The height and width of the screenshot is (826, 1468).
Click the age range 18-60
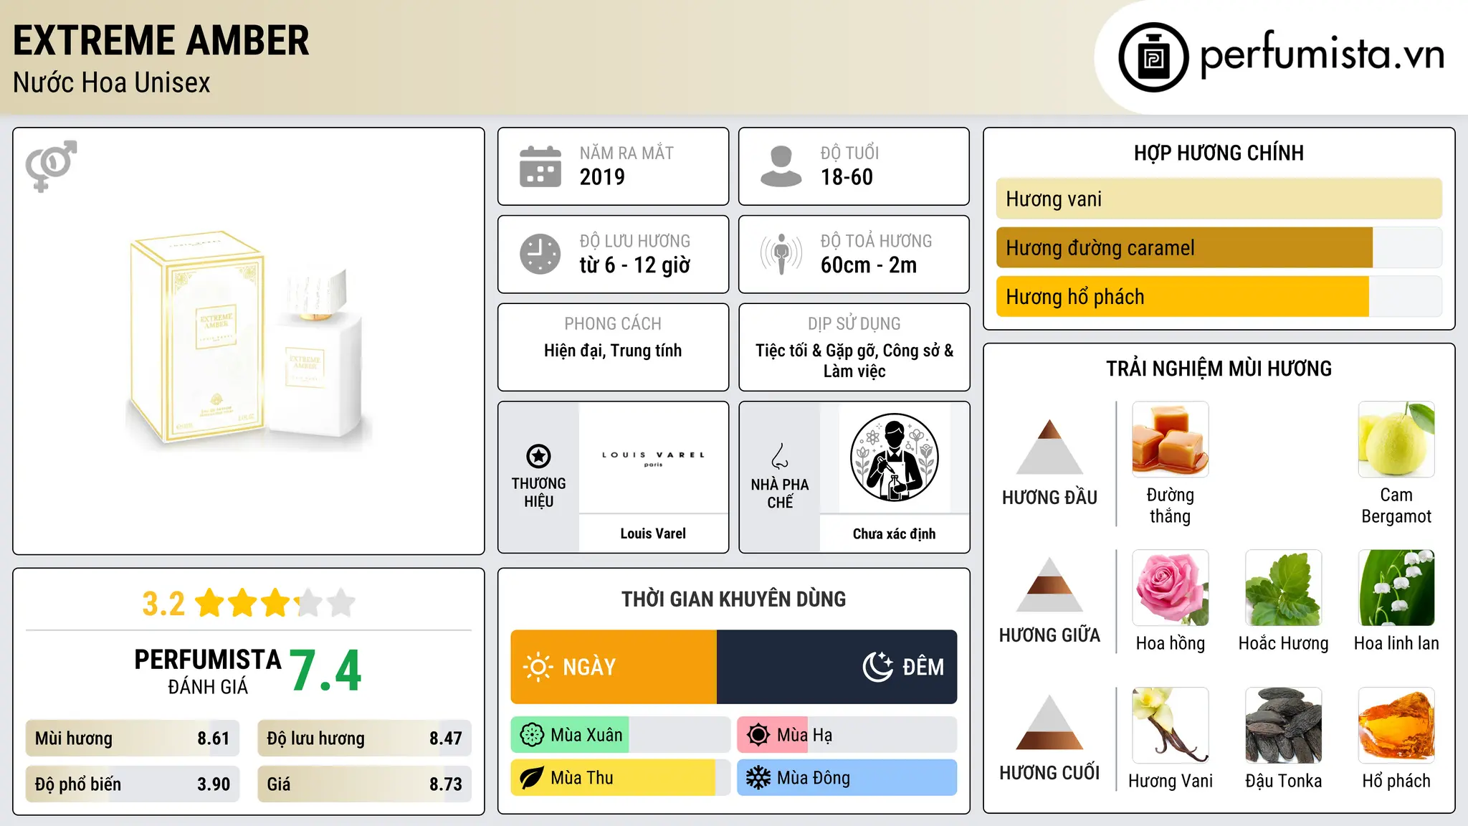point(847,177)
